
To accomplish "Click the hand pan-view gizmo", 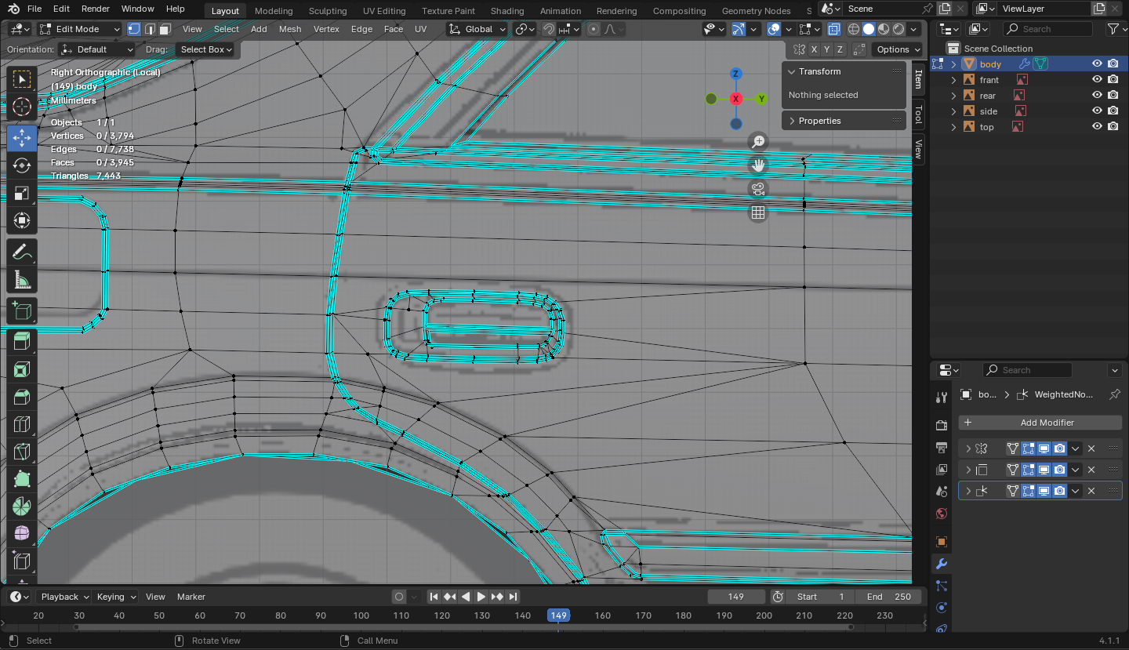I will click(x=758, y=165).
